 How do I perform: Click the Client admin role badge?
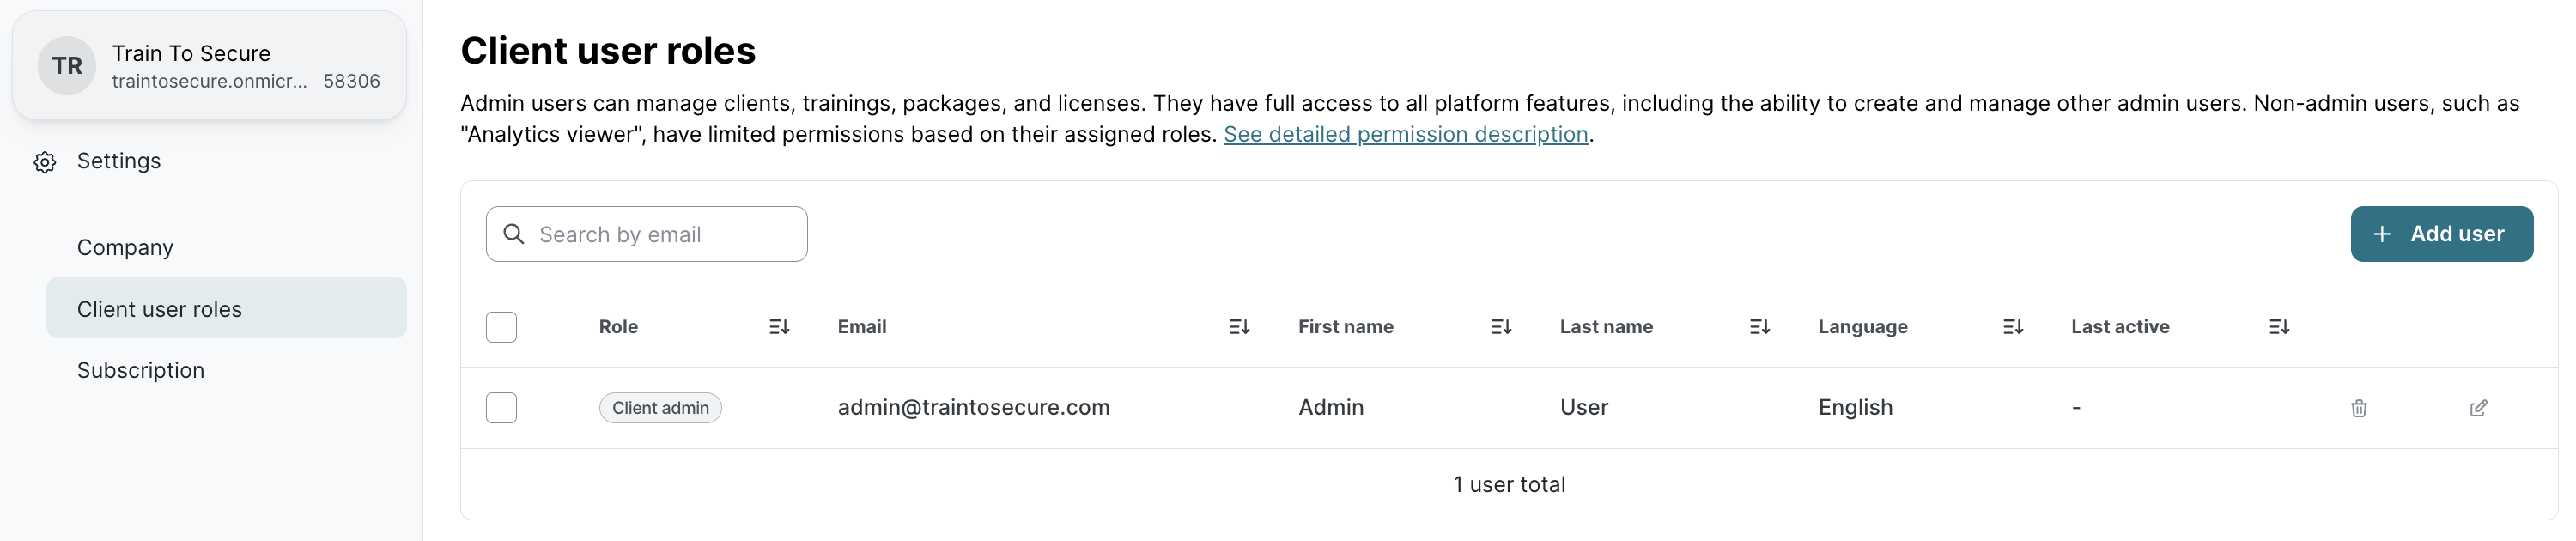(x=660, y=408)
